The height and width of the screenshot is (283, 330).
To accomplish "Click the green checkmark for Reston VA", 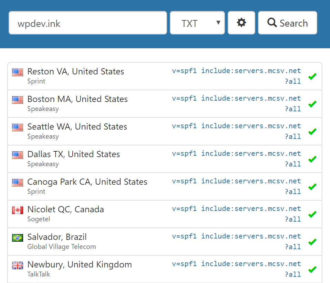I will [312, 76].
